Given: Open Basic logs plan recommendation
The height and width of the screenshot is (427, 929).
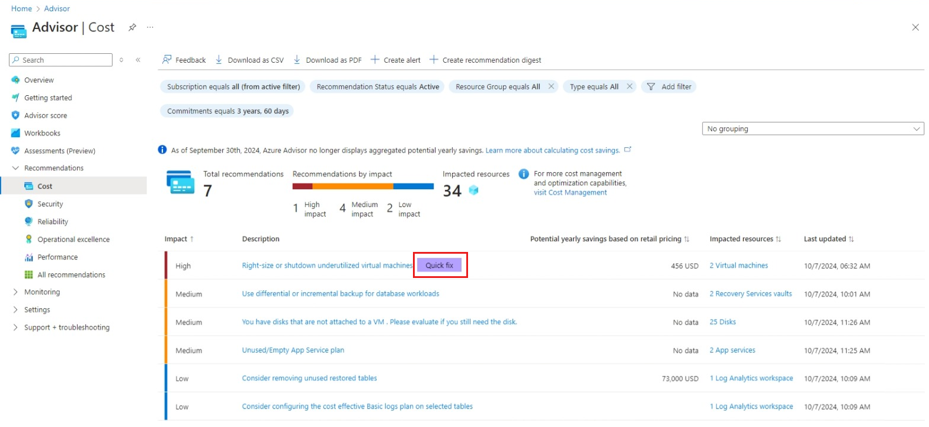Looking at the screenshot, I should point(357,406).
